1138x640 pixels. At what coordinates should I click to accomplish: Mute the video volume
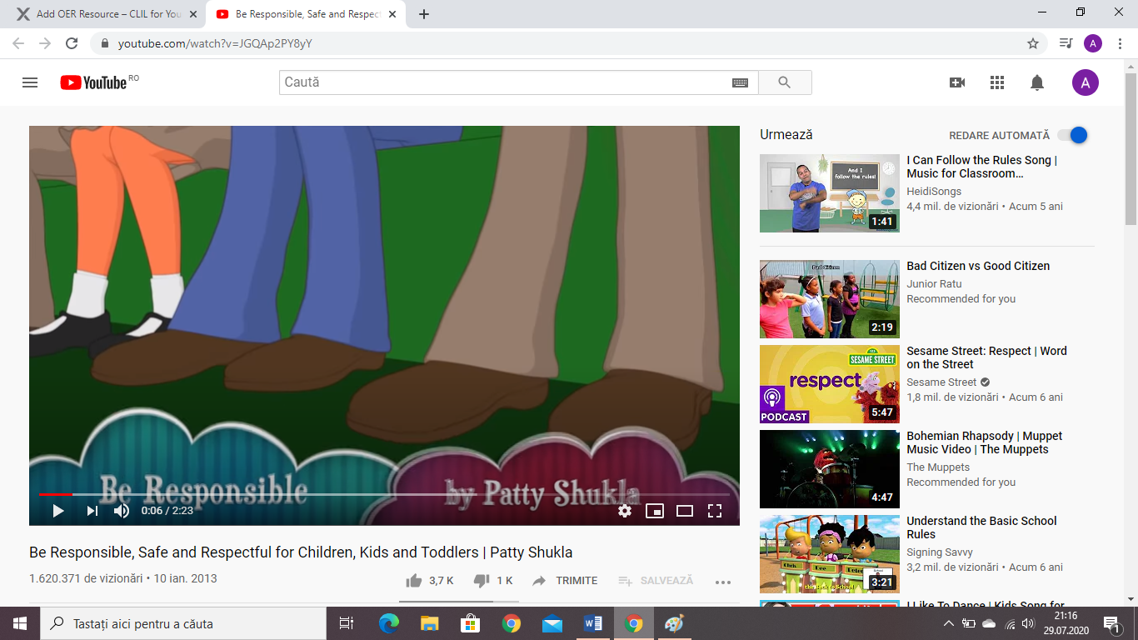122,511
